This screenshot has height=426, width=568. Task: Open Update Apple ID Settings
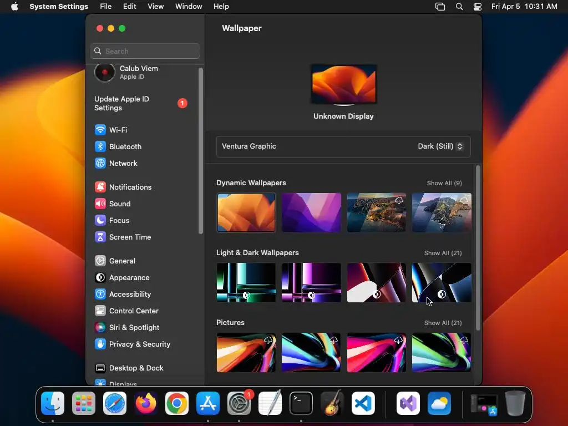(x=141, y=103)
